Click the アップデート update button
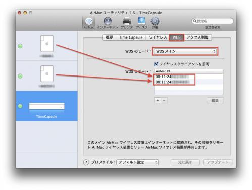 [x=218, y=162]
